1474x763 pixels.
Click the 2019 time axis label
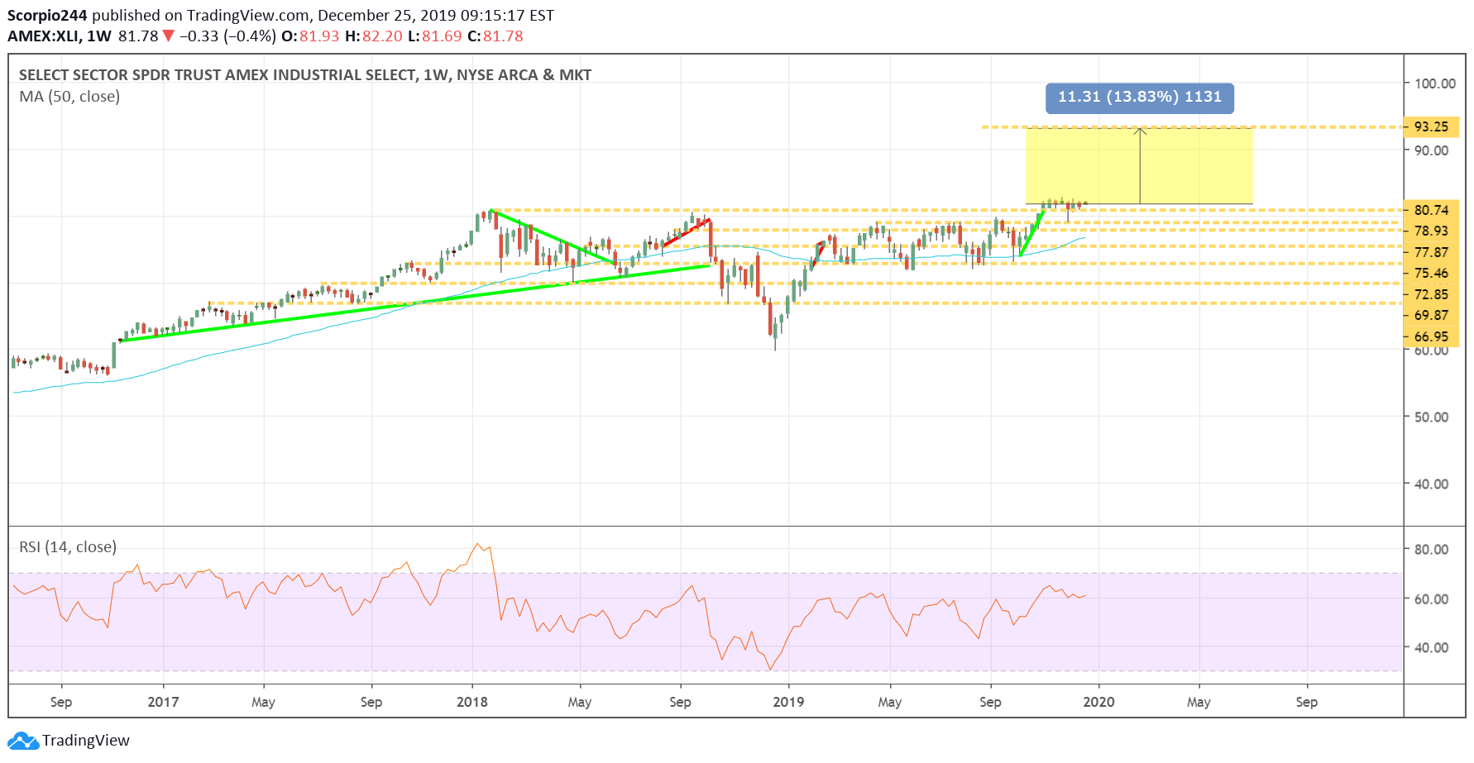click(788, 702)
